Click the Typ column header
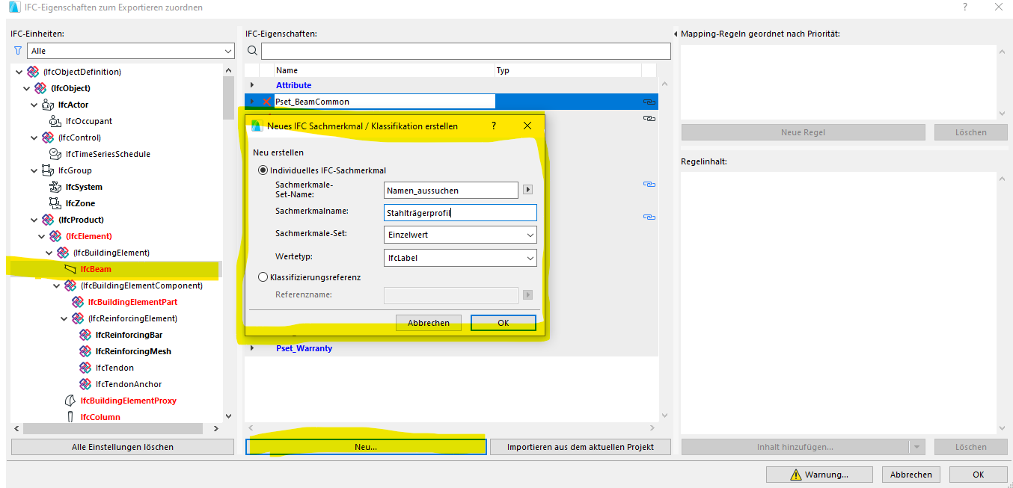The image size is (1013, 488). 569,70
